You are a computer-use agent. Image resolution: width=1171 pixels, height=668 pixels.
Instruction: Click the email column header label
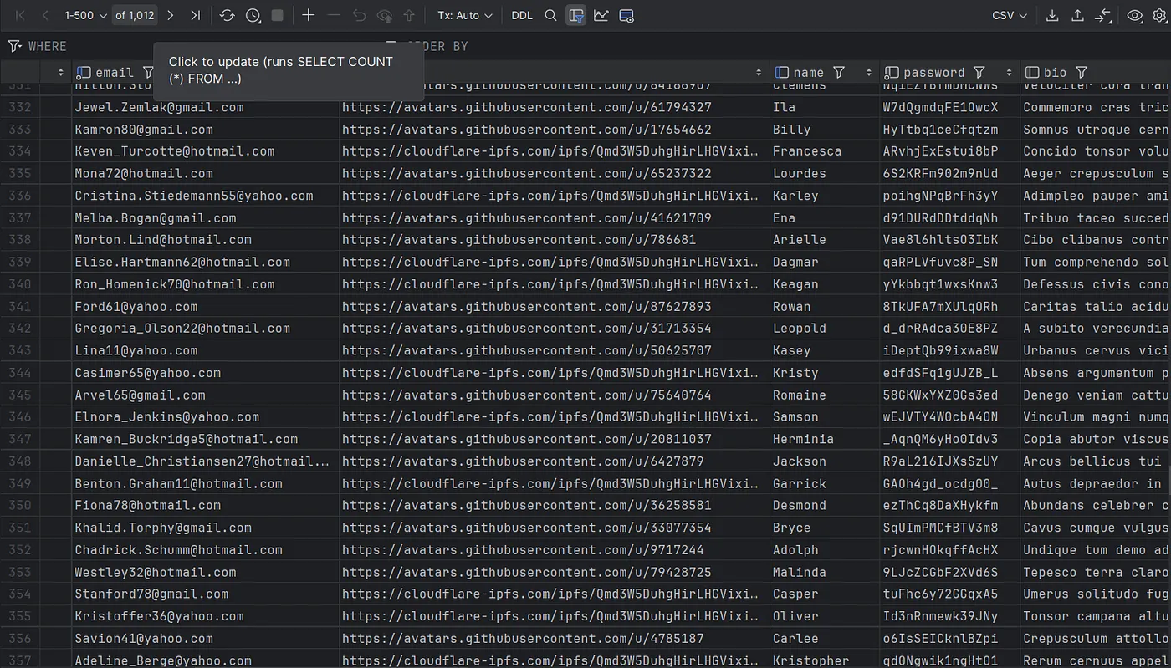coord(115,73)
